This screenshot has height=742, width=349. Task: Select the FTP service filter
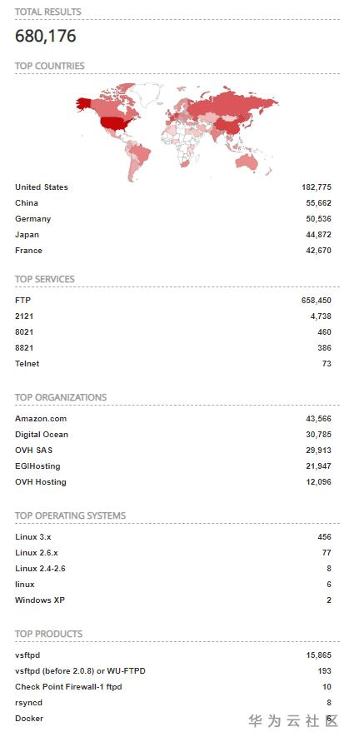tap(22, 301)
